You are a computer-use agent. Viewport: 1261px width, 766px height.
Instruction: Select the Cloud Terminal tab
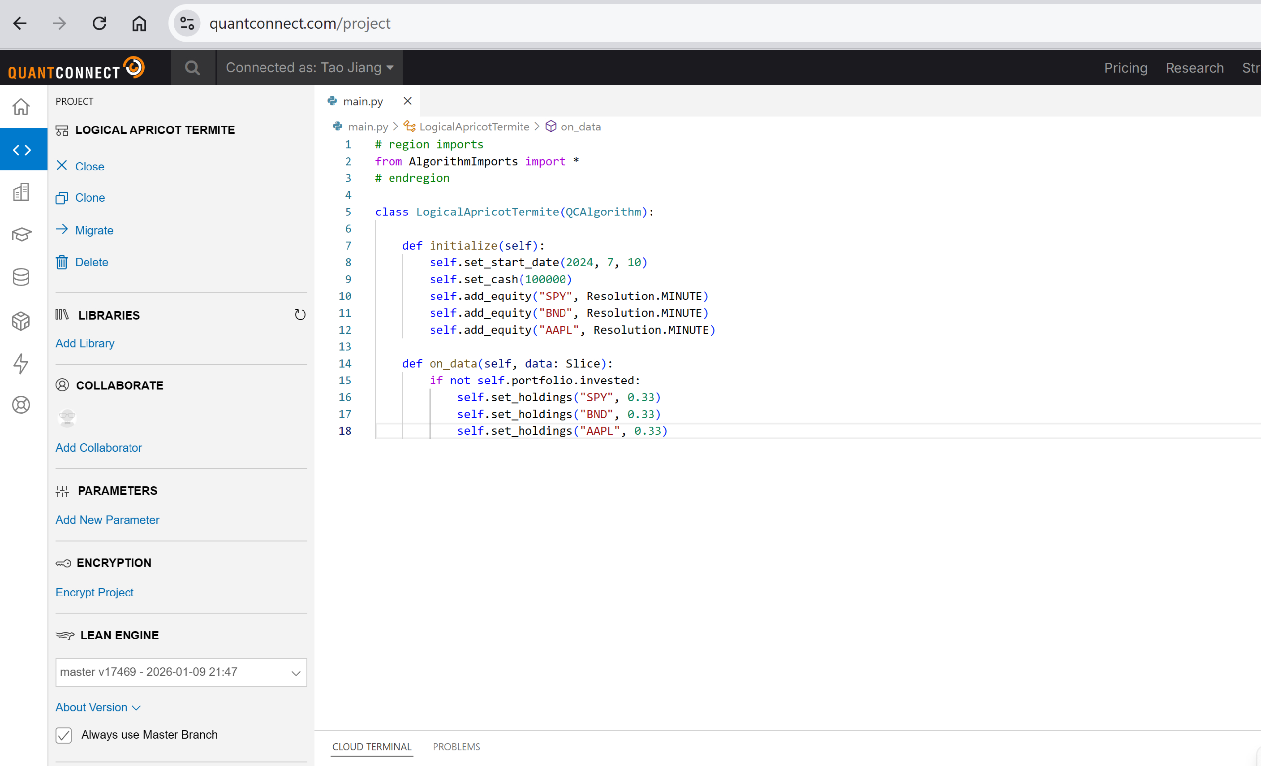click(371, 747)
